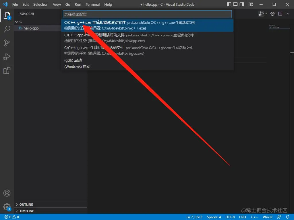Open the Source Control icon

(7, 43)
